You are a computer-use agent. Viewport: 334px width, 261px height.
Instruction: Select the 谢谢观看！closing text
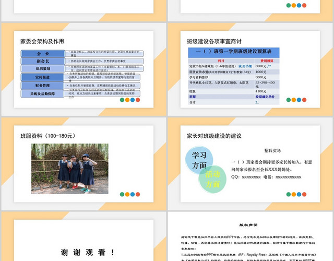(88, 252)
